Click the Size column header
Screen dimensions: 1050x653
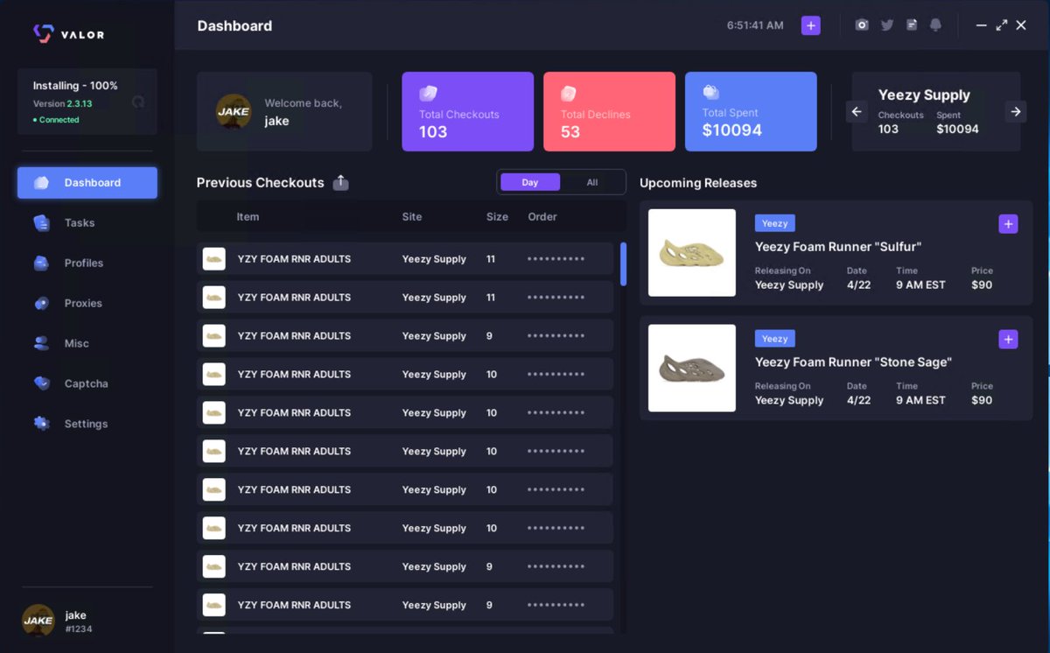pos(497,217)
